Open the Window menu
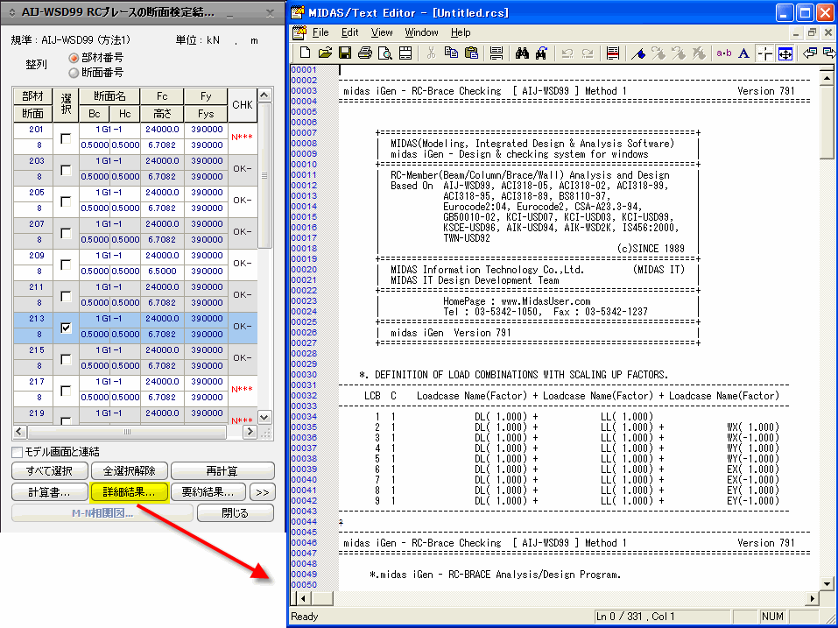Viewport: 838px width, 628px height. [x=422, y=32]
